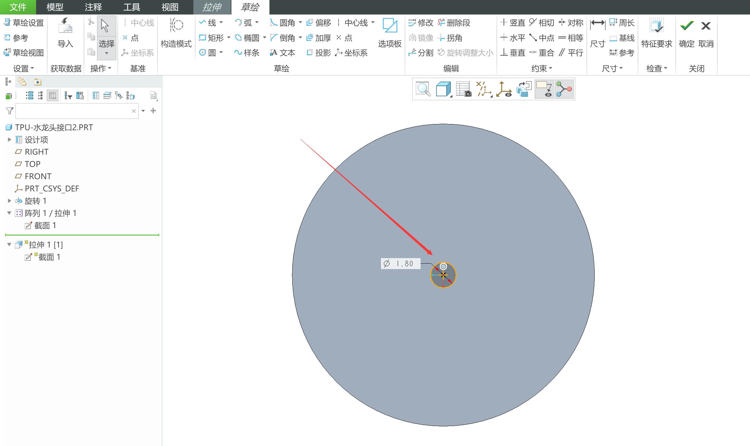Toggle the 选择 select arrow tool
This screenshot has height=446, width=750.
point(106,37)
